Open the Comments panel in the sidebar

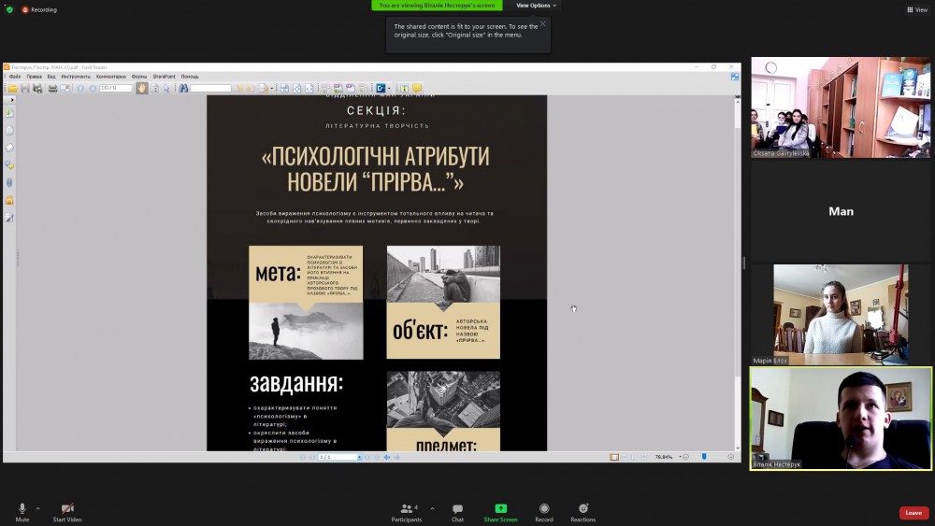coord(9,165)
